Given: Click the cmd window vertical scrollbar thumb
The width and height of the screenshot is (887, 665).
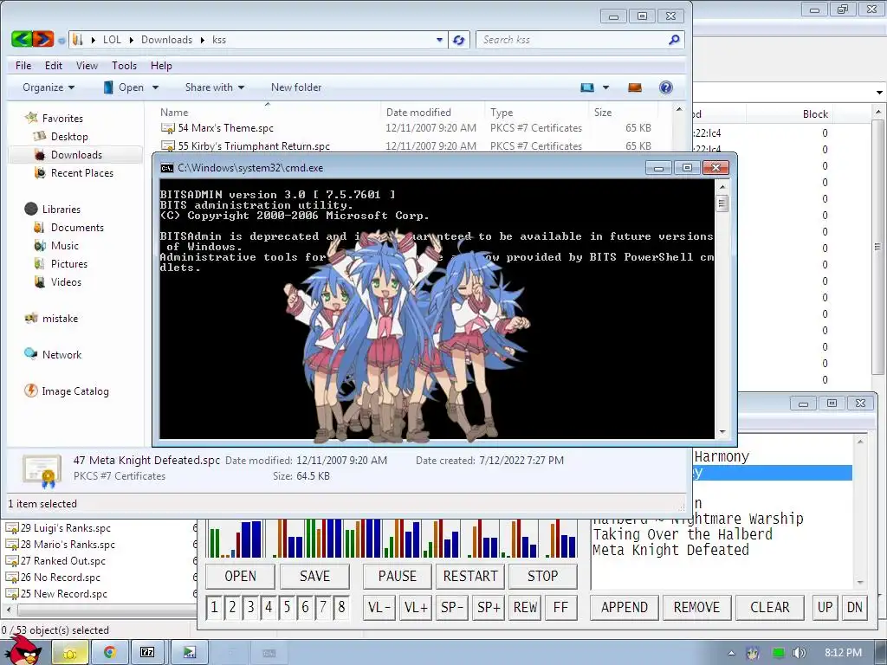Looking at the screenshot, I should pos(722,203).
